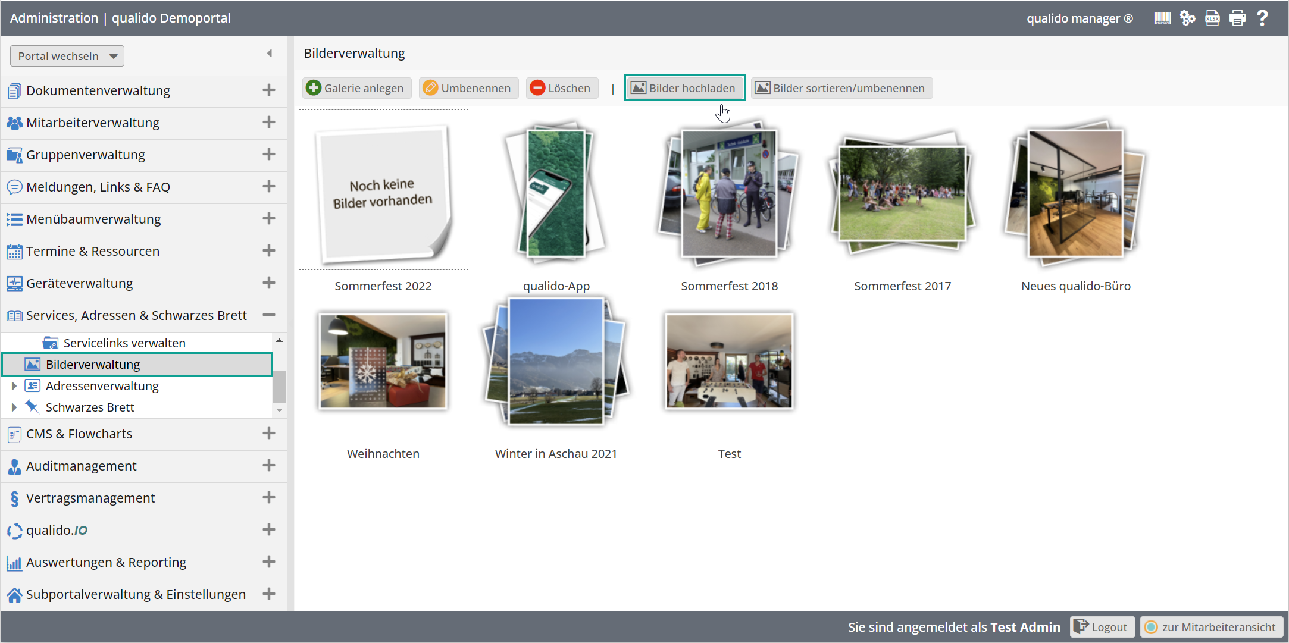Open the settings gears icon

click(x=1187, y=18)
